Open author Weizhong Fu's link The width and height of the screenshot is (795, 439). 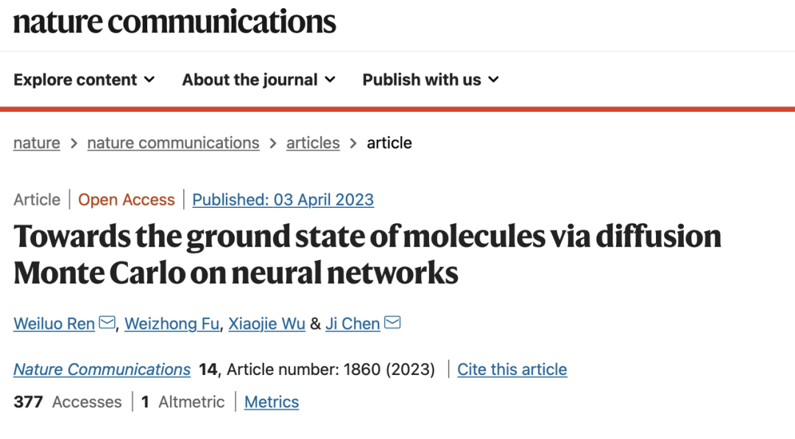point(172,323)
